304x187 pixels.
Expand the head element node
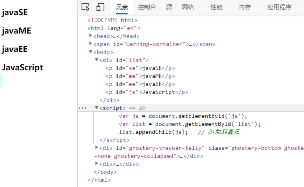[91, 36]
